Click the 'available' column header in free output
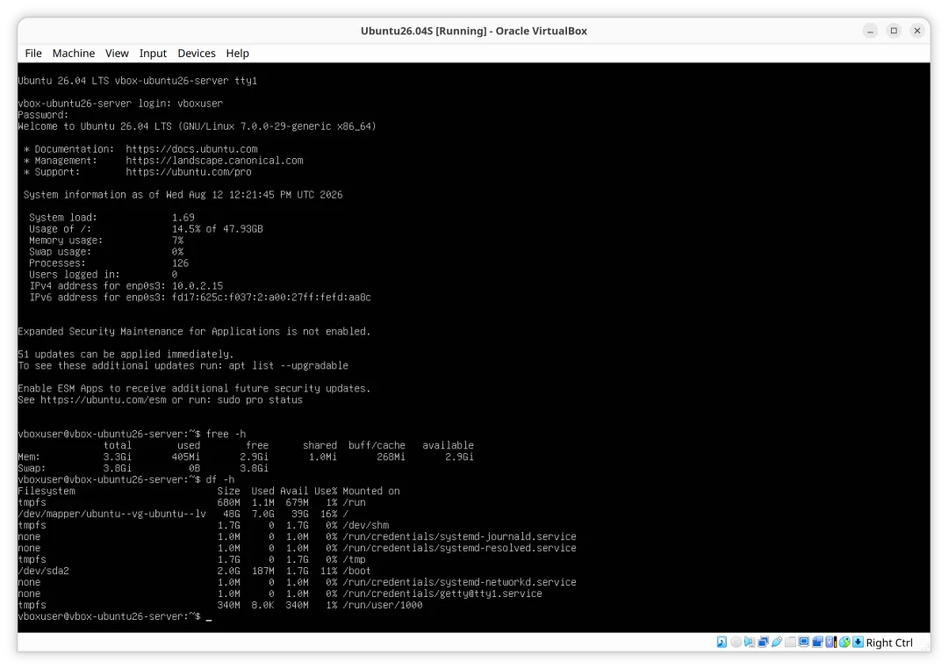The height and width of the screenshot is (669, 948). pyautogui.click(x=448, y=445)
